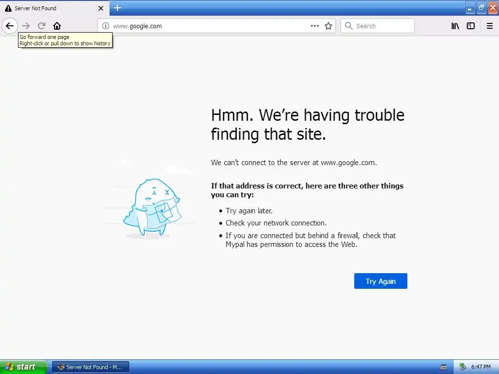Open a new tab with plus button
Image resolution: width=499 pixels, height=374 pixels.
(117, 8)
